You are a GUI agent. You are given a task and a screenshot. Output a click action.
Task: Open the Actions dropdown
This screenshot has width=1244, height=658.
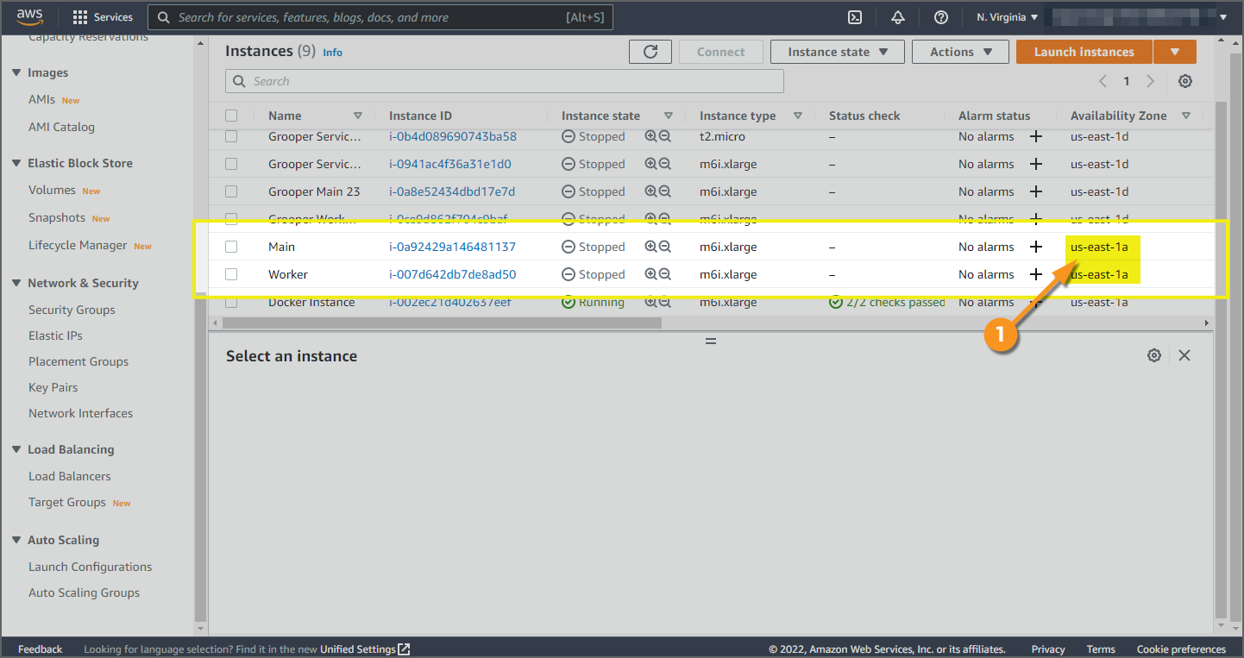pyautogui.click(x=960, y=52)
